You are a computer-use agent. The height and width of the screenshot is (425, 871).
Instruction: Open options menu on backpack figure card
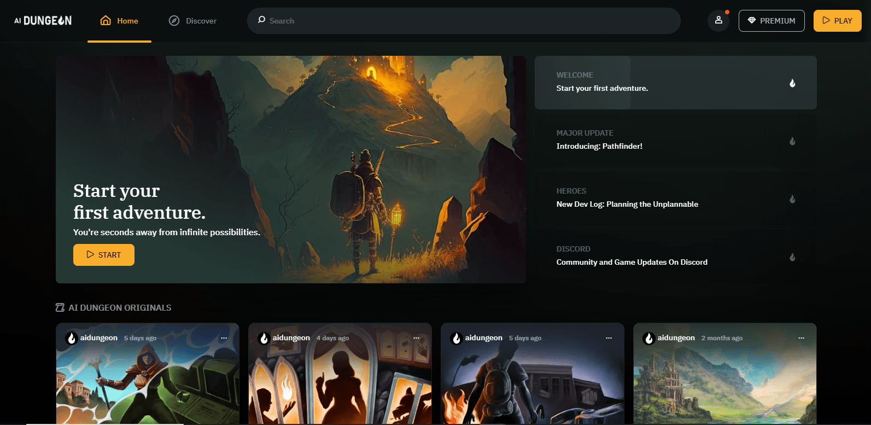pyautogui.click(x=609, y=338)
